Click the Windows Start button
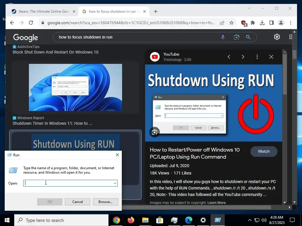 pyautogui.click(x=7, y=220)
